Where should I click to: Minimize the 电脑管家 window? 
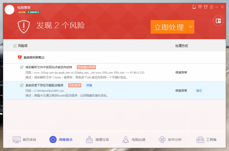[217, 7]
